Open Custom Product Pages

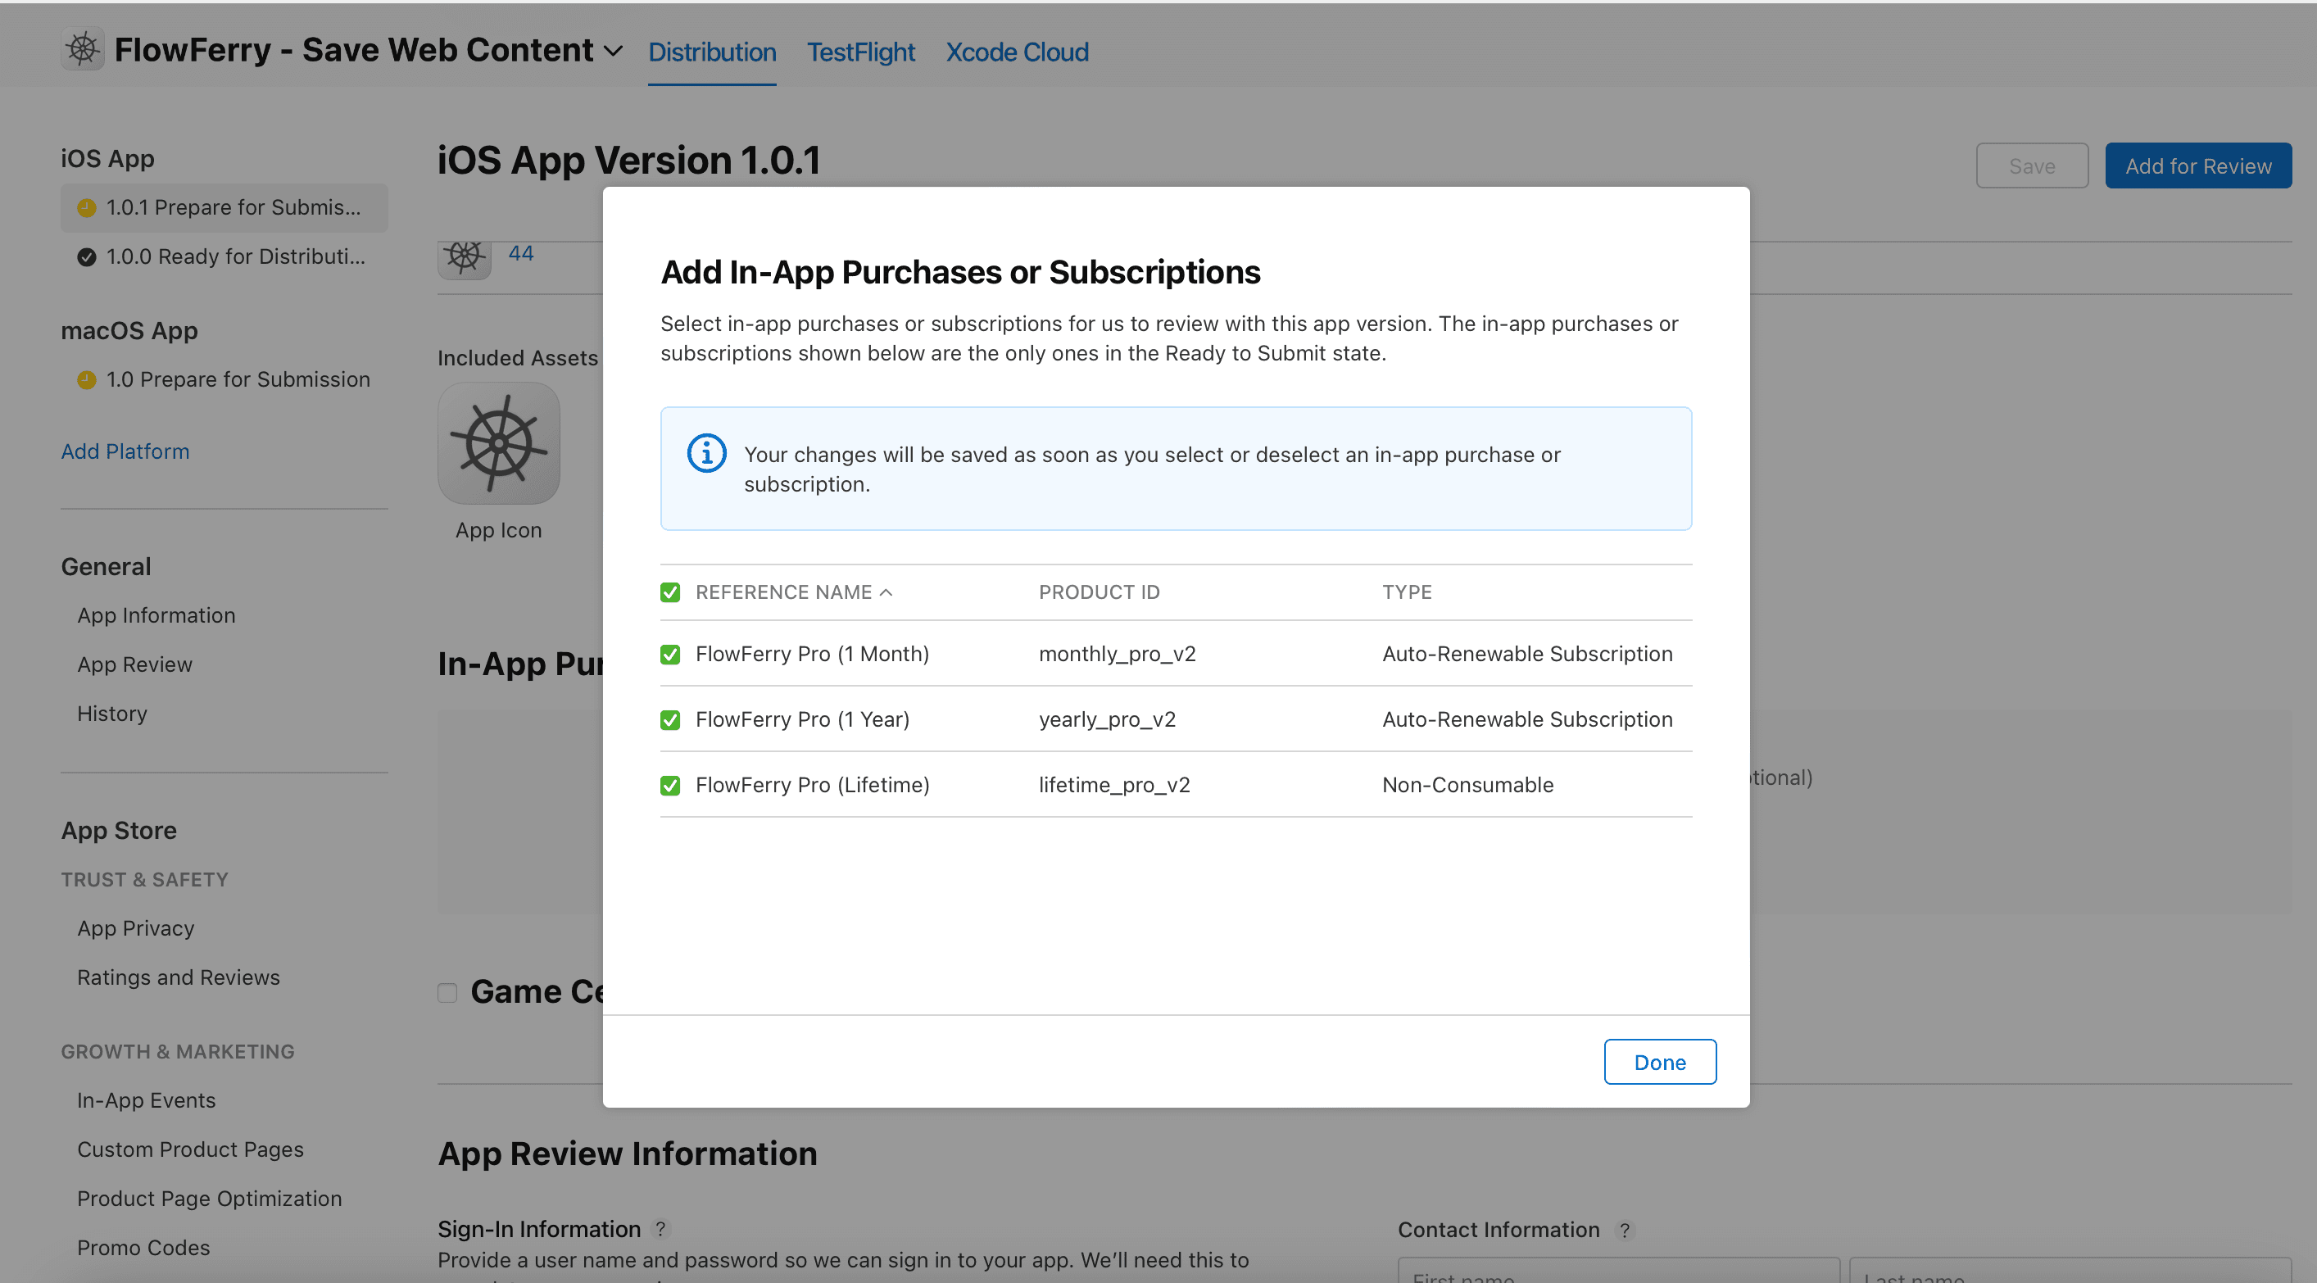click(x=190, y=1149)
